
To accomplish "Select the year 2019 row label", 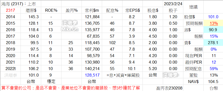I will tap(10, 49).
